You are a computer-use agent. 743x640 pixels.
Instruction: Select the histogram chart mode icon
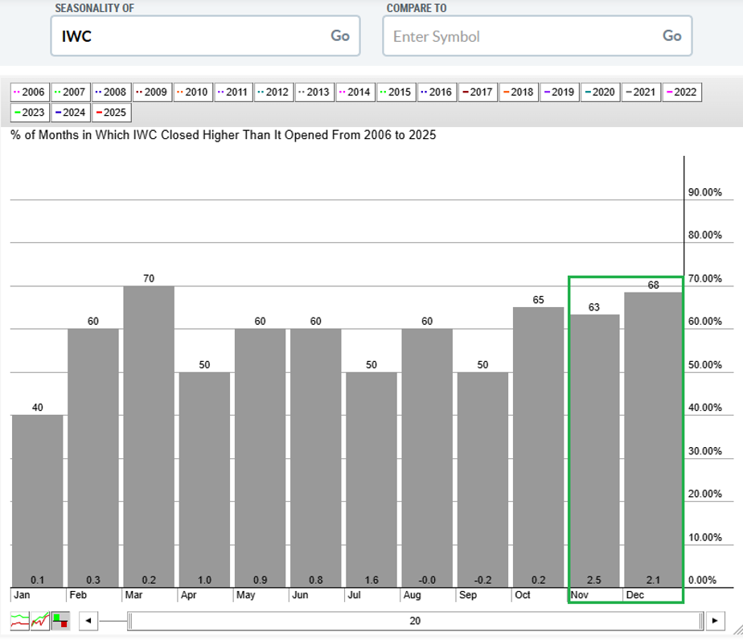60,621
